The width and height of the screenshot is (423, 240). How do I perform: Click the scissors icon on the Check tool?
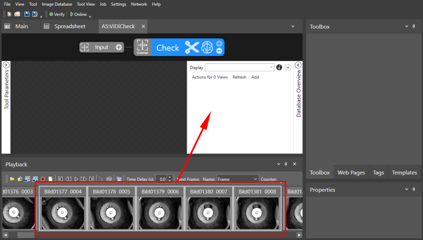(x=192, y=47)
